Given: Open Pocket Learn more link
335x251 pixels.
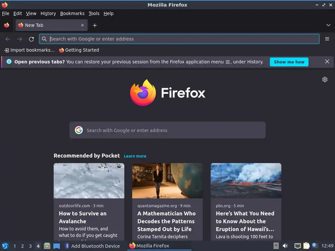Looking at the screenshot, I should pyautogui.click(x=135, y=156).
